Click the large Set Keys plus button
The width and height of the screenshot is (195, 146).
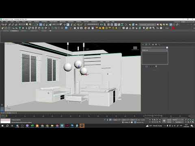[164, 121]
